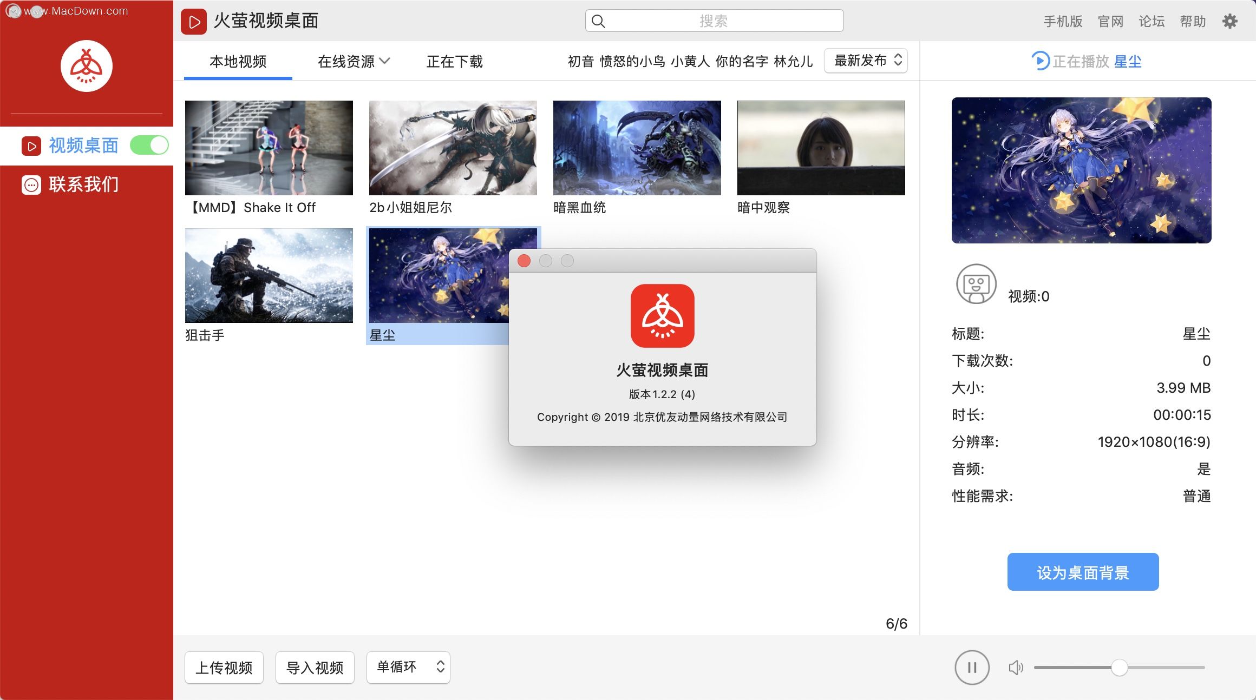Click the 3.99 MB size value
The height and width of the screenshot is (700, 1256).
pos(1183,388)
